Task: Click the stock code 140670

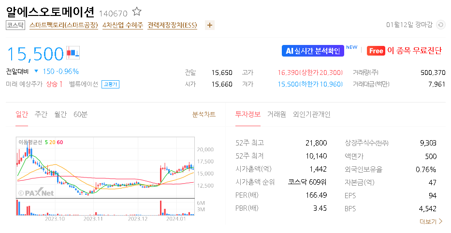Action: pyautogui.click(x=113, y=14)
